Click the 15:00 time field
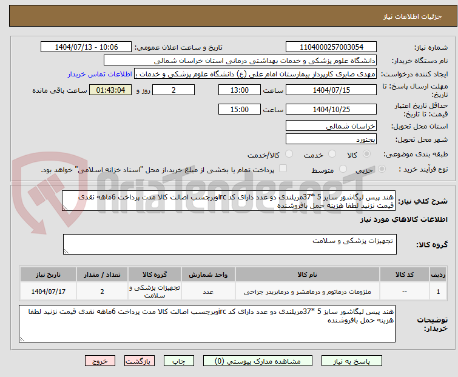This screenshot has width=458, height=377. point(240,109)
